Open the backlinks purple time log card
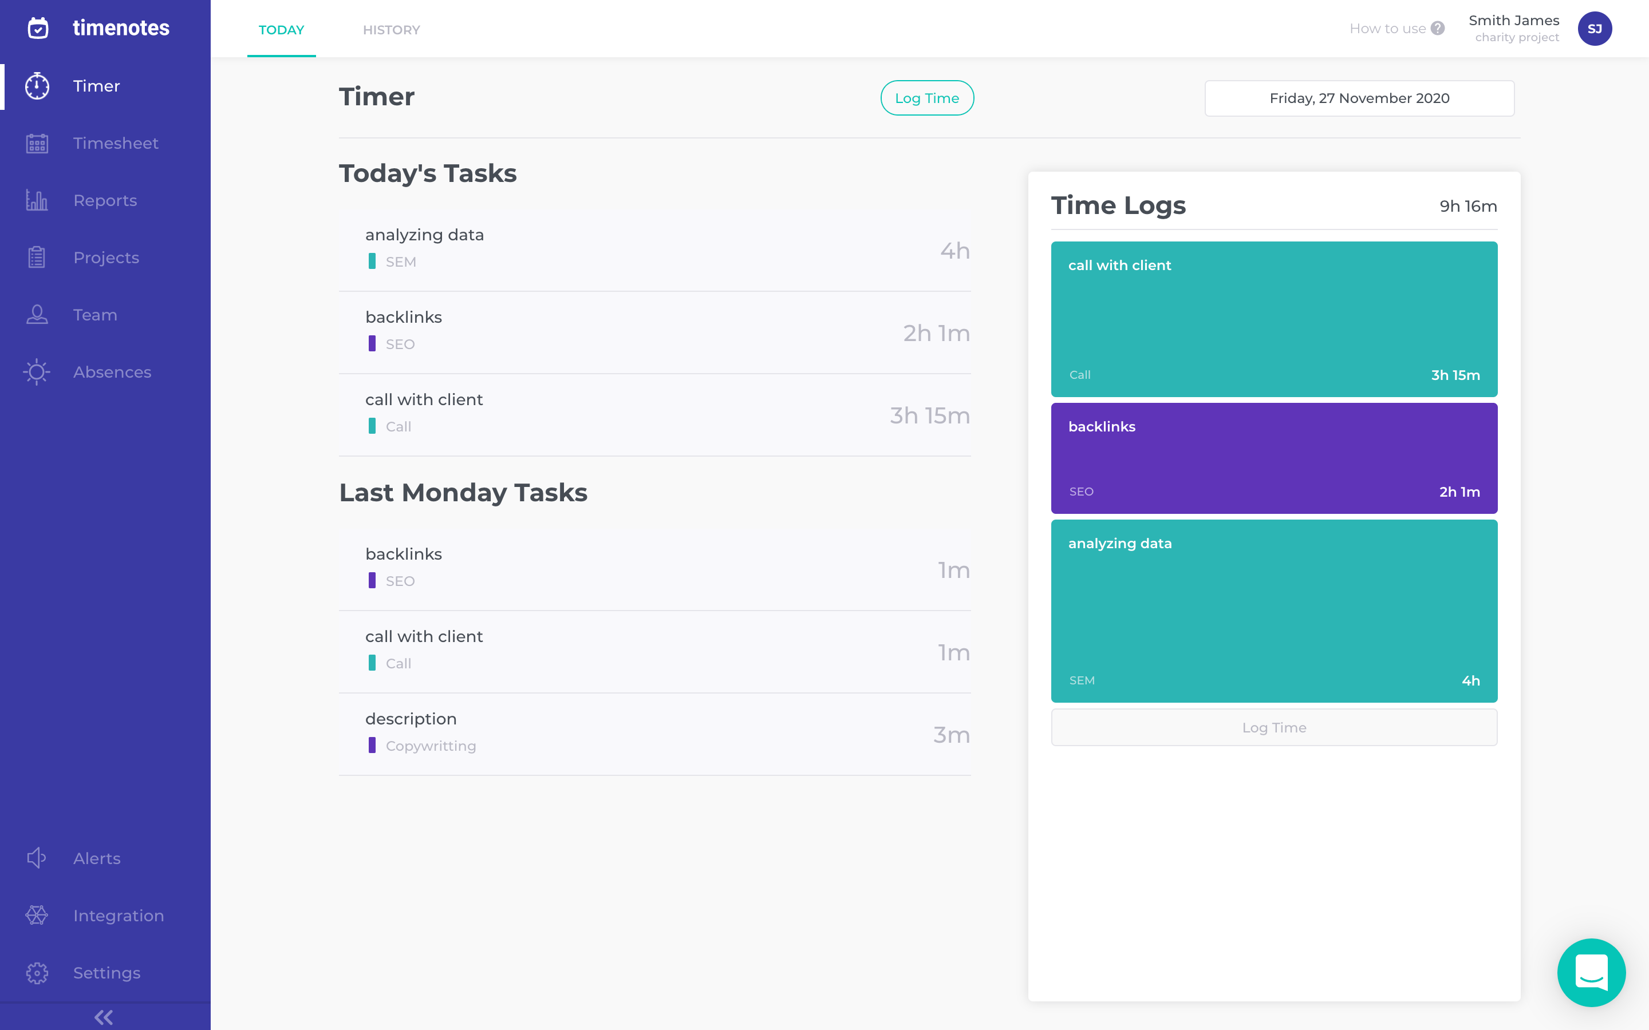The width and height of the screenshot is (1649, 1030). click(x=1273, y=458)
